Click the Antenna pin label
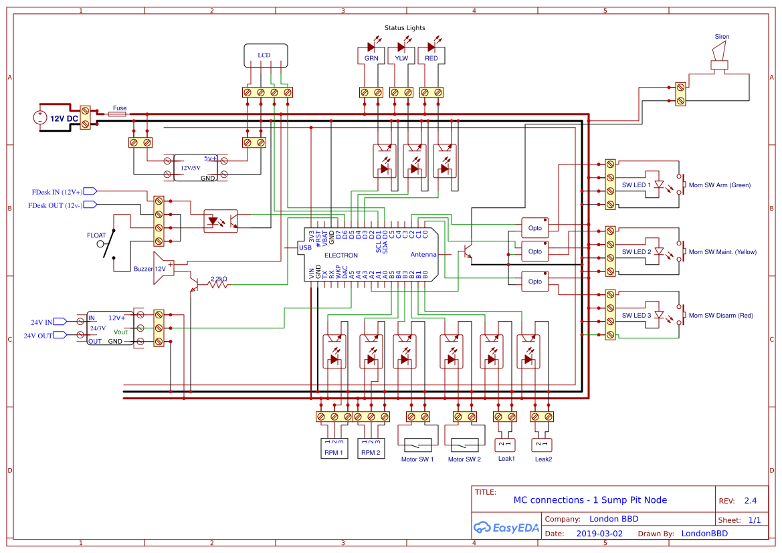Image resolution: width=782 pixels, height=553 pixels. (423, 254)
